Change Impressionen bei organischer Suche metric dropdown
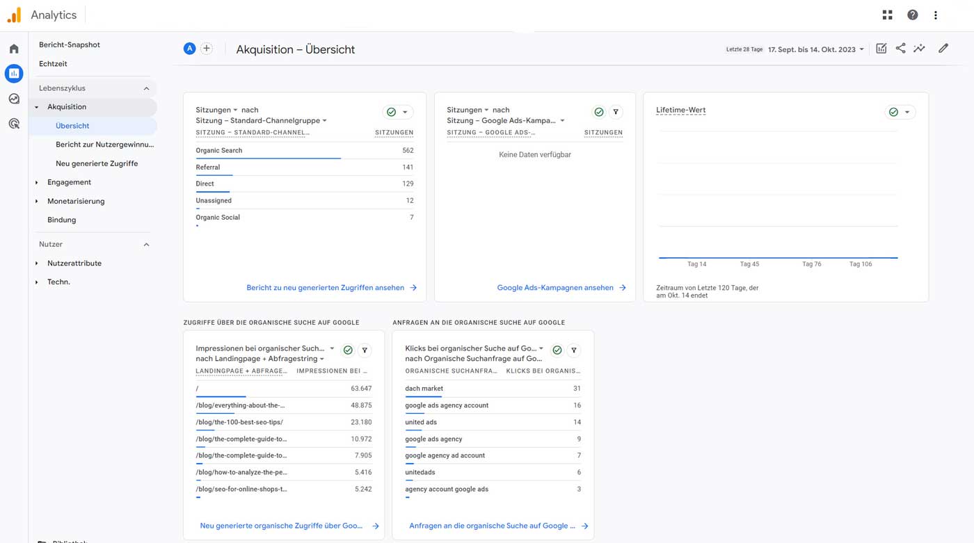 265,348
